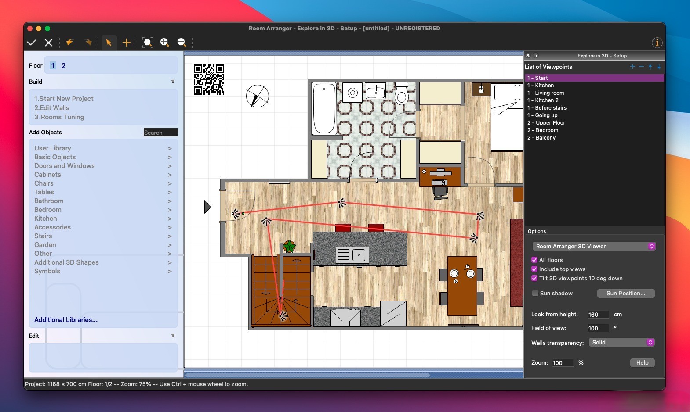
Task: Click the Zoom percent input field
Action: (x=563, y=363)
